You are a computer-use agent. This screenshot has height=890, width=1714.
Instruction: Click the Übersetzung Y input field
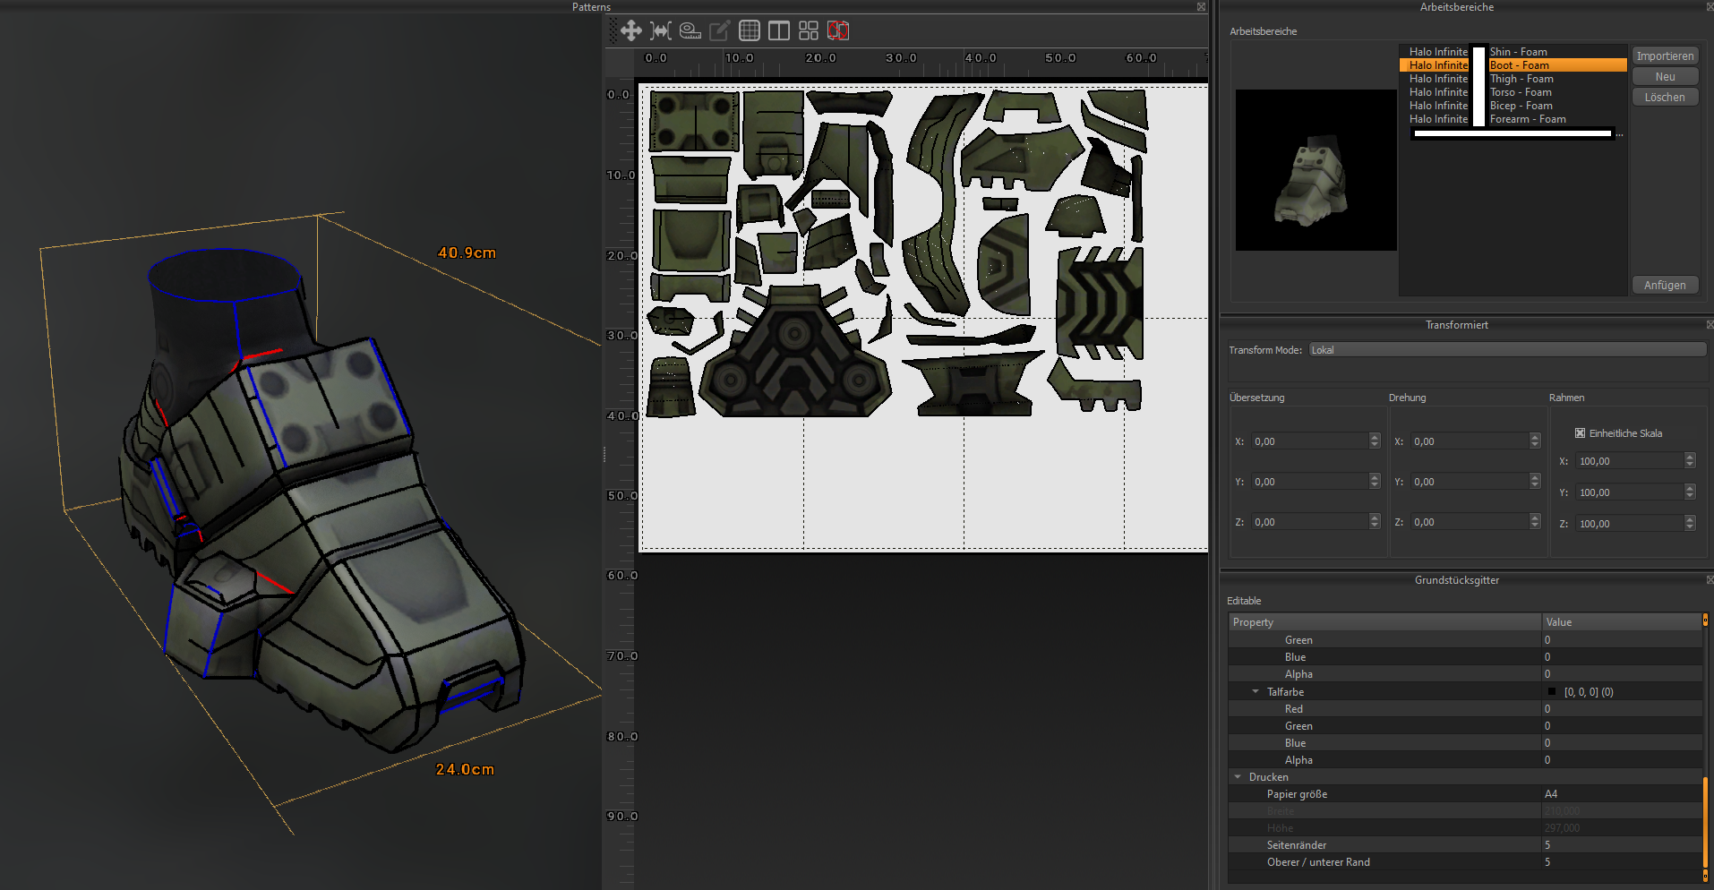click(1309, 482)
